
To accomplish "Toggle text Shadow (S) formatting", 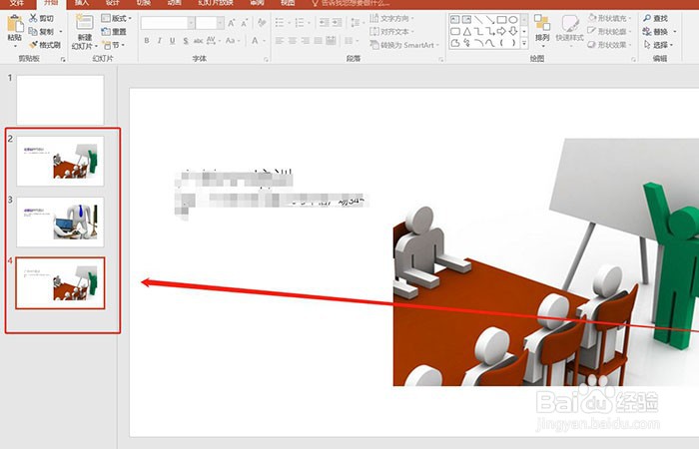I will tap(185, 41).
